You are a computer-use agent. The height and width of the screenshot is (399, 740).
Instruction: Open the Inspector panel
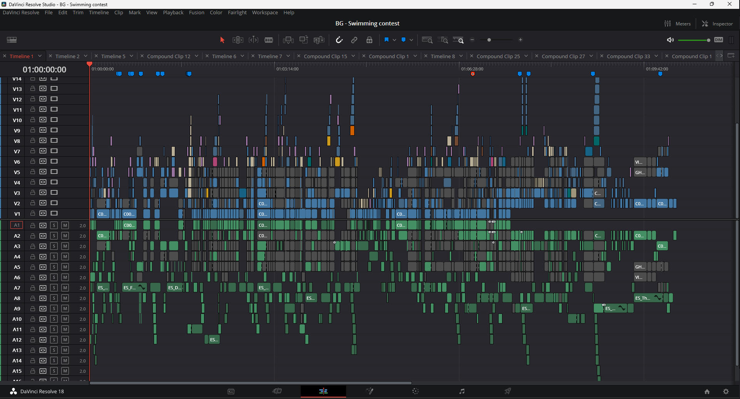pos(717,24)
